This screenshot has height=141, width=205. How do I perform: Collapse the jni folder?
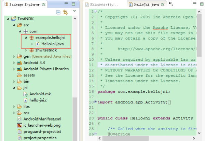click(14, 88)
